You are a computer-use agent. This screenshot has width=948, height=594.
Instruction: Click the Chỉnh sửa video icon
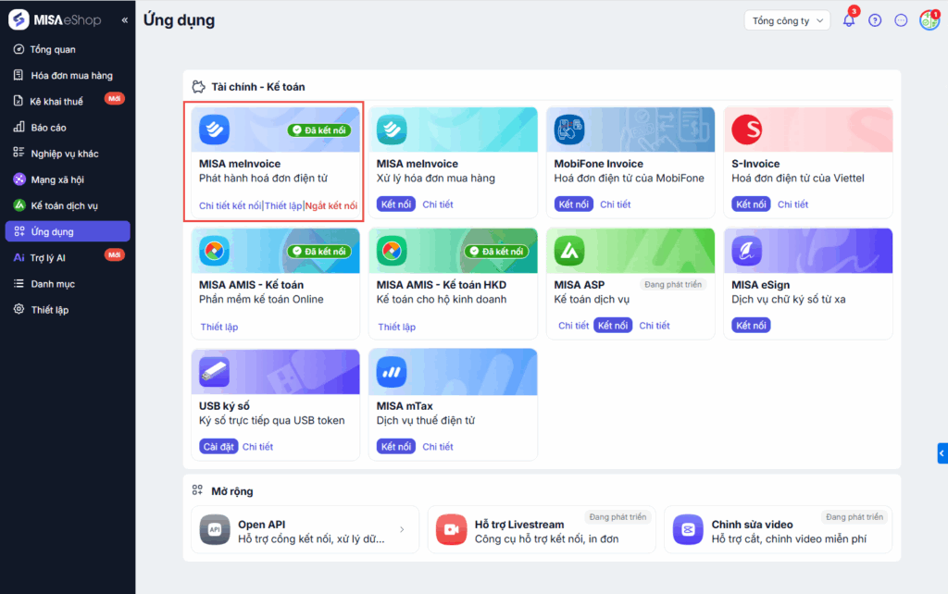[688, 530]
